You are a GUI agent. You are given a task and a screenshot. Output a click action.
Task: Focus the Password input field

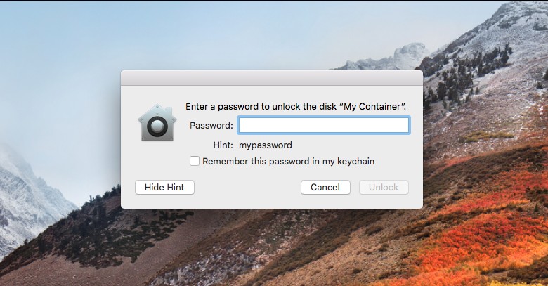pyautogui.click(x=323, y=125)
